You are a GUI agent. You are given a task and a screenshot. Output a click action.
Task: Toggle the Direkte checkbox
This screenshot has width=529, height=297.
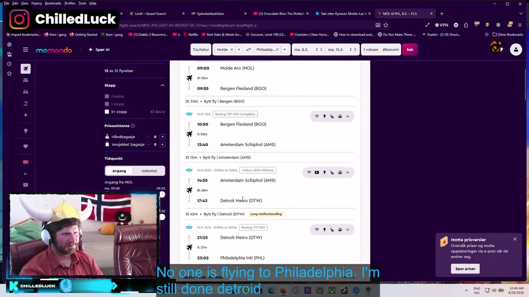click(x=107, y=97)
